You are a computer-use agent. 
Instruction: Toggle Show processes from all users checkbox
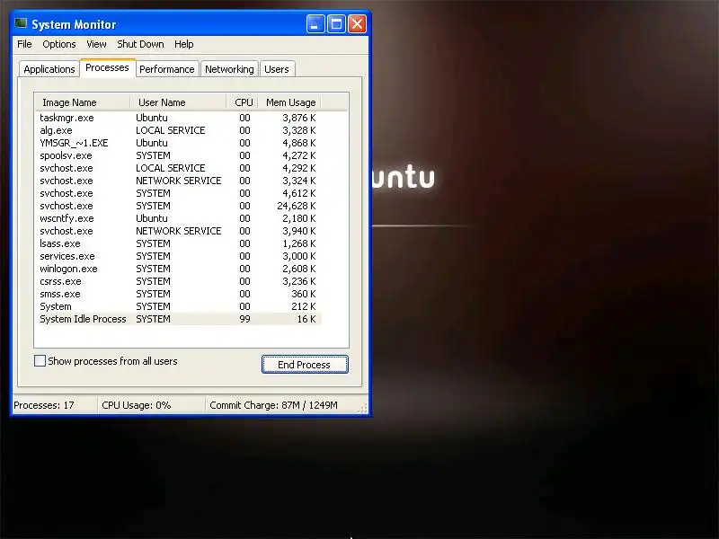[x=40, y=361]
